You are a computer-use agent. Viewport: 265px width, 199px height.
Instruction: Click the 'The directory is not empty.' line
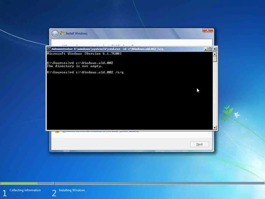pyautogui.click(x=75, y=66)
